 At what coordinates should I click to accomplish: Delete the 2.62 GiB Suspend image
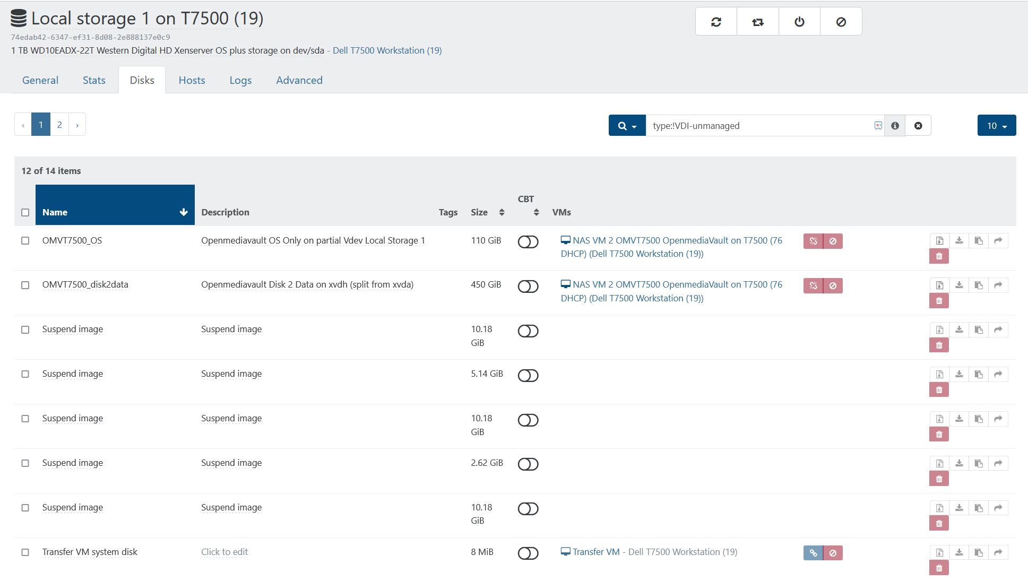point(939,479)
